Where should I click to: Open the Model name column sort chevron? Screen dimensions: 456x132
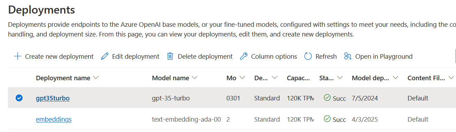(195, 78)
